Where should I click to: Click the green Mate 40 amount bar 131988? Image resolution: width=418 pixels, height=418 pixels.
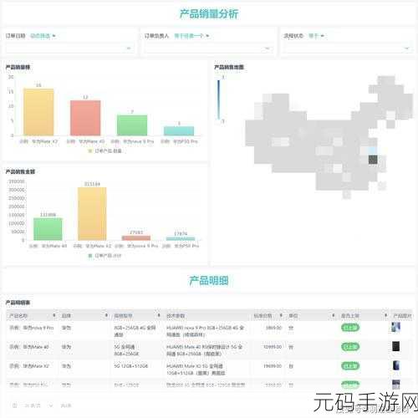point(48,229)
